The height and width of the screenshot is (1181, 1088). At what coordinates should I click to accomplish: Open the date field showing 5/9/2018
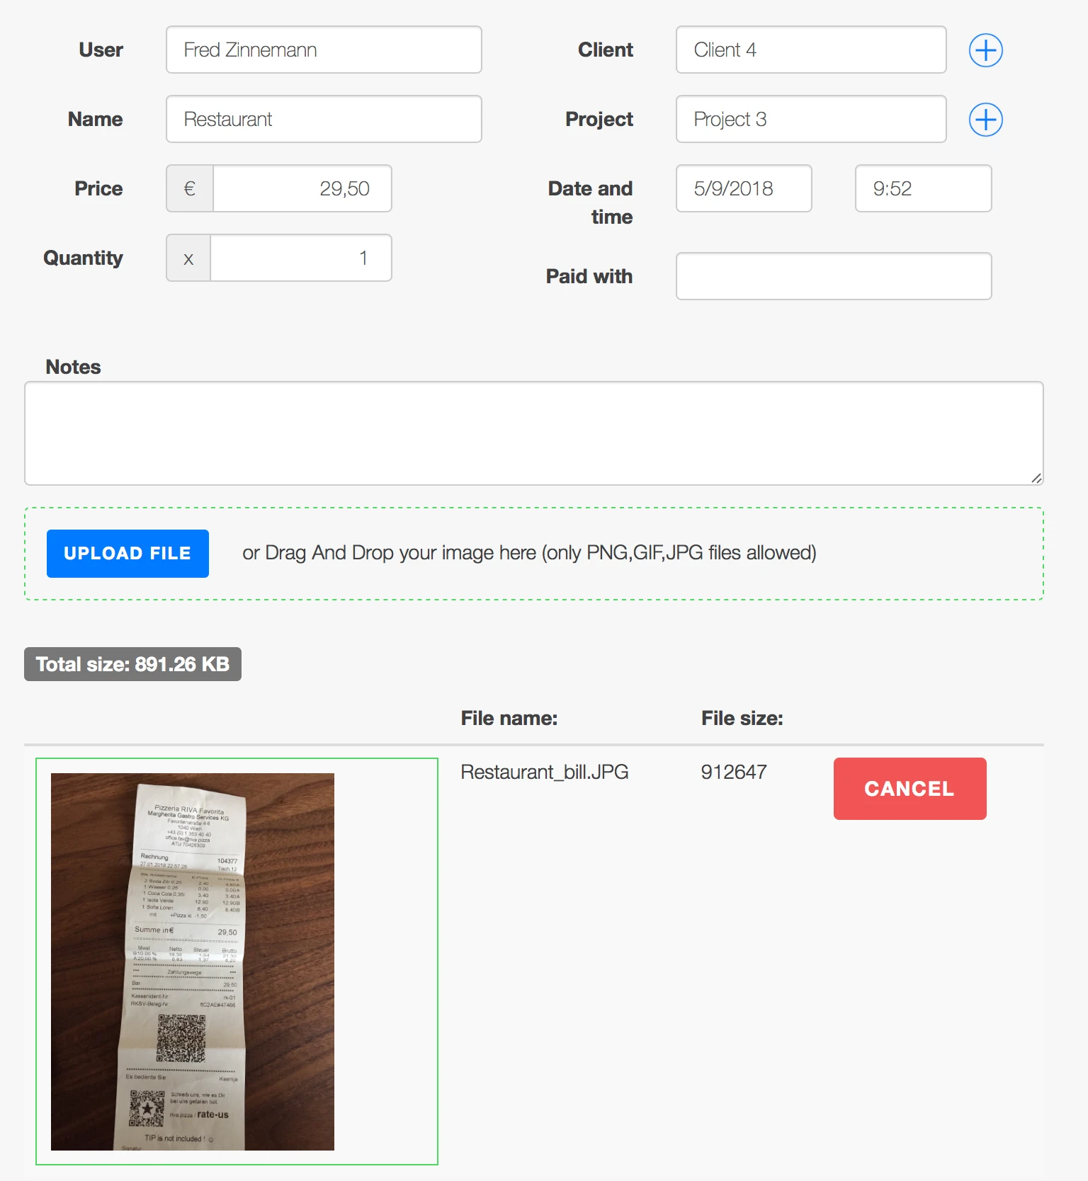[743, 188]
